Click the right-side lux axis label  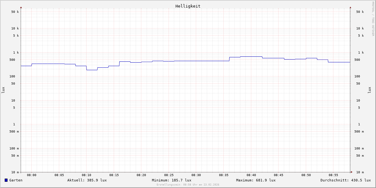(x=369, y=90)
